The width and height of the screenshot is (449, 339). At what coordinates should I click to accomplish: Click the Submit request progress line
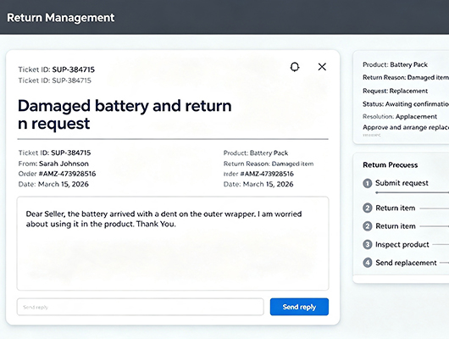[412, 192]
